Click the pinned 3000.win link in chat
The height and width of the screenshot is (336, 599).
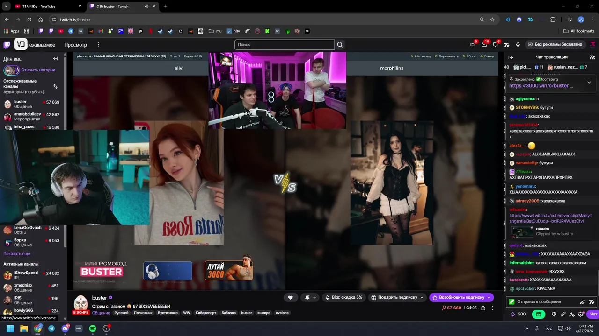tap(541, 86)
